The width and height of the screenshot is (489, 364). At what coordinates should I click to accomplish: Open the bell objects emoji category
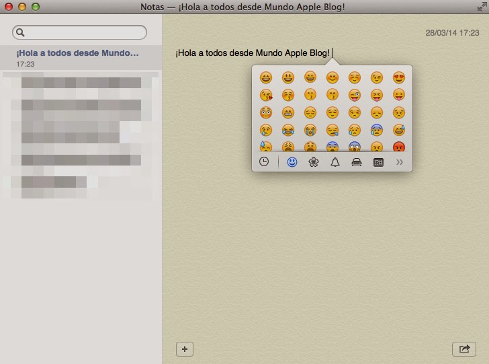[335, 162]
